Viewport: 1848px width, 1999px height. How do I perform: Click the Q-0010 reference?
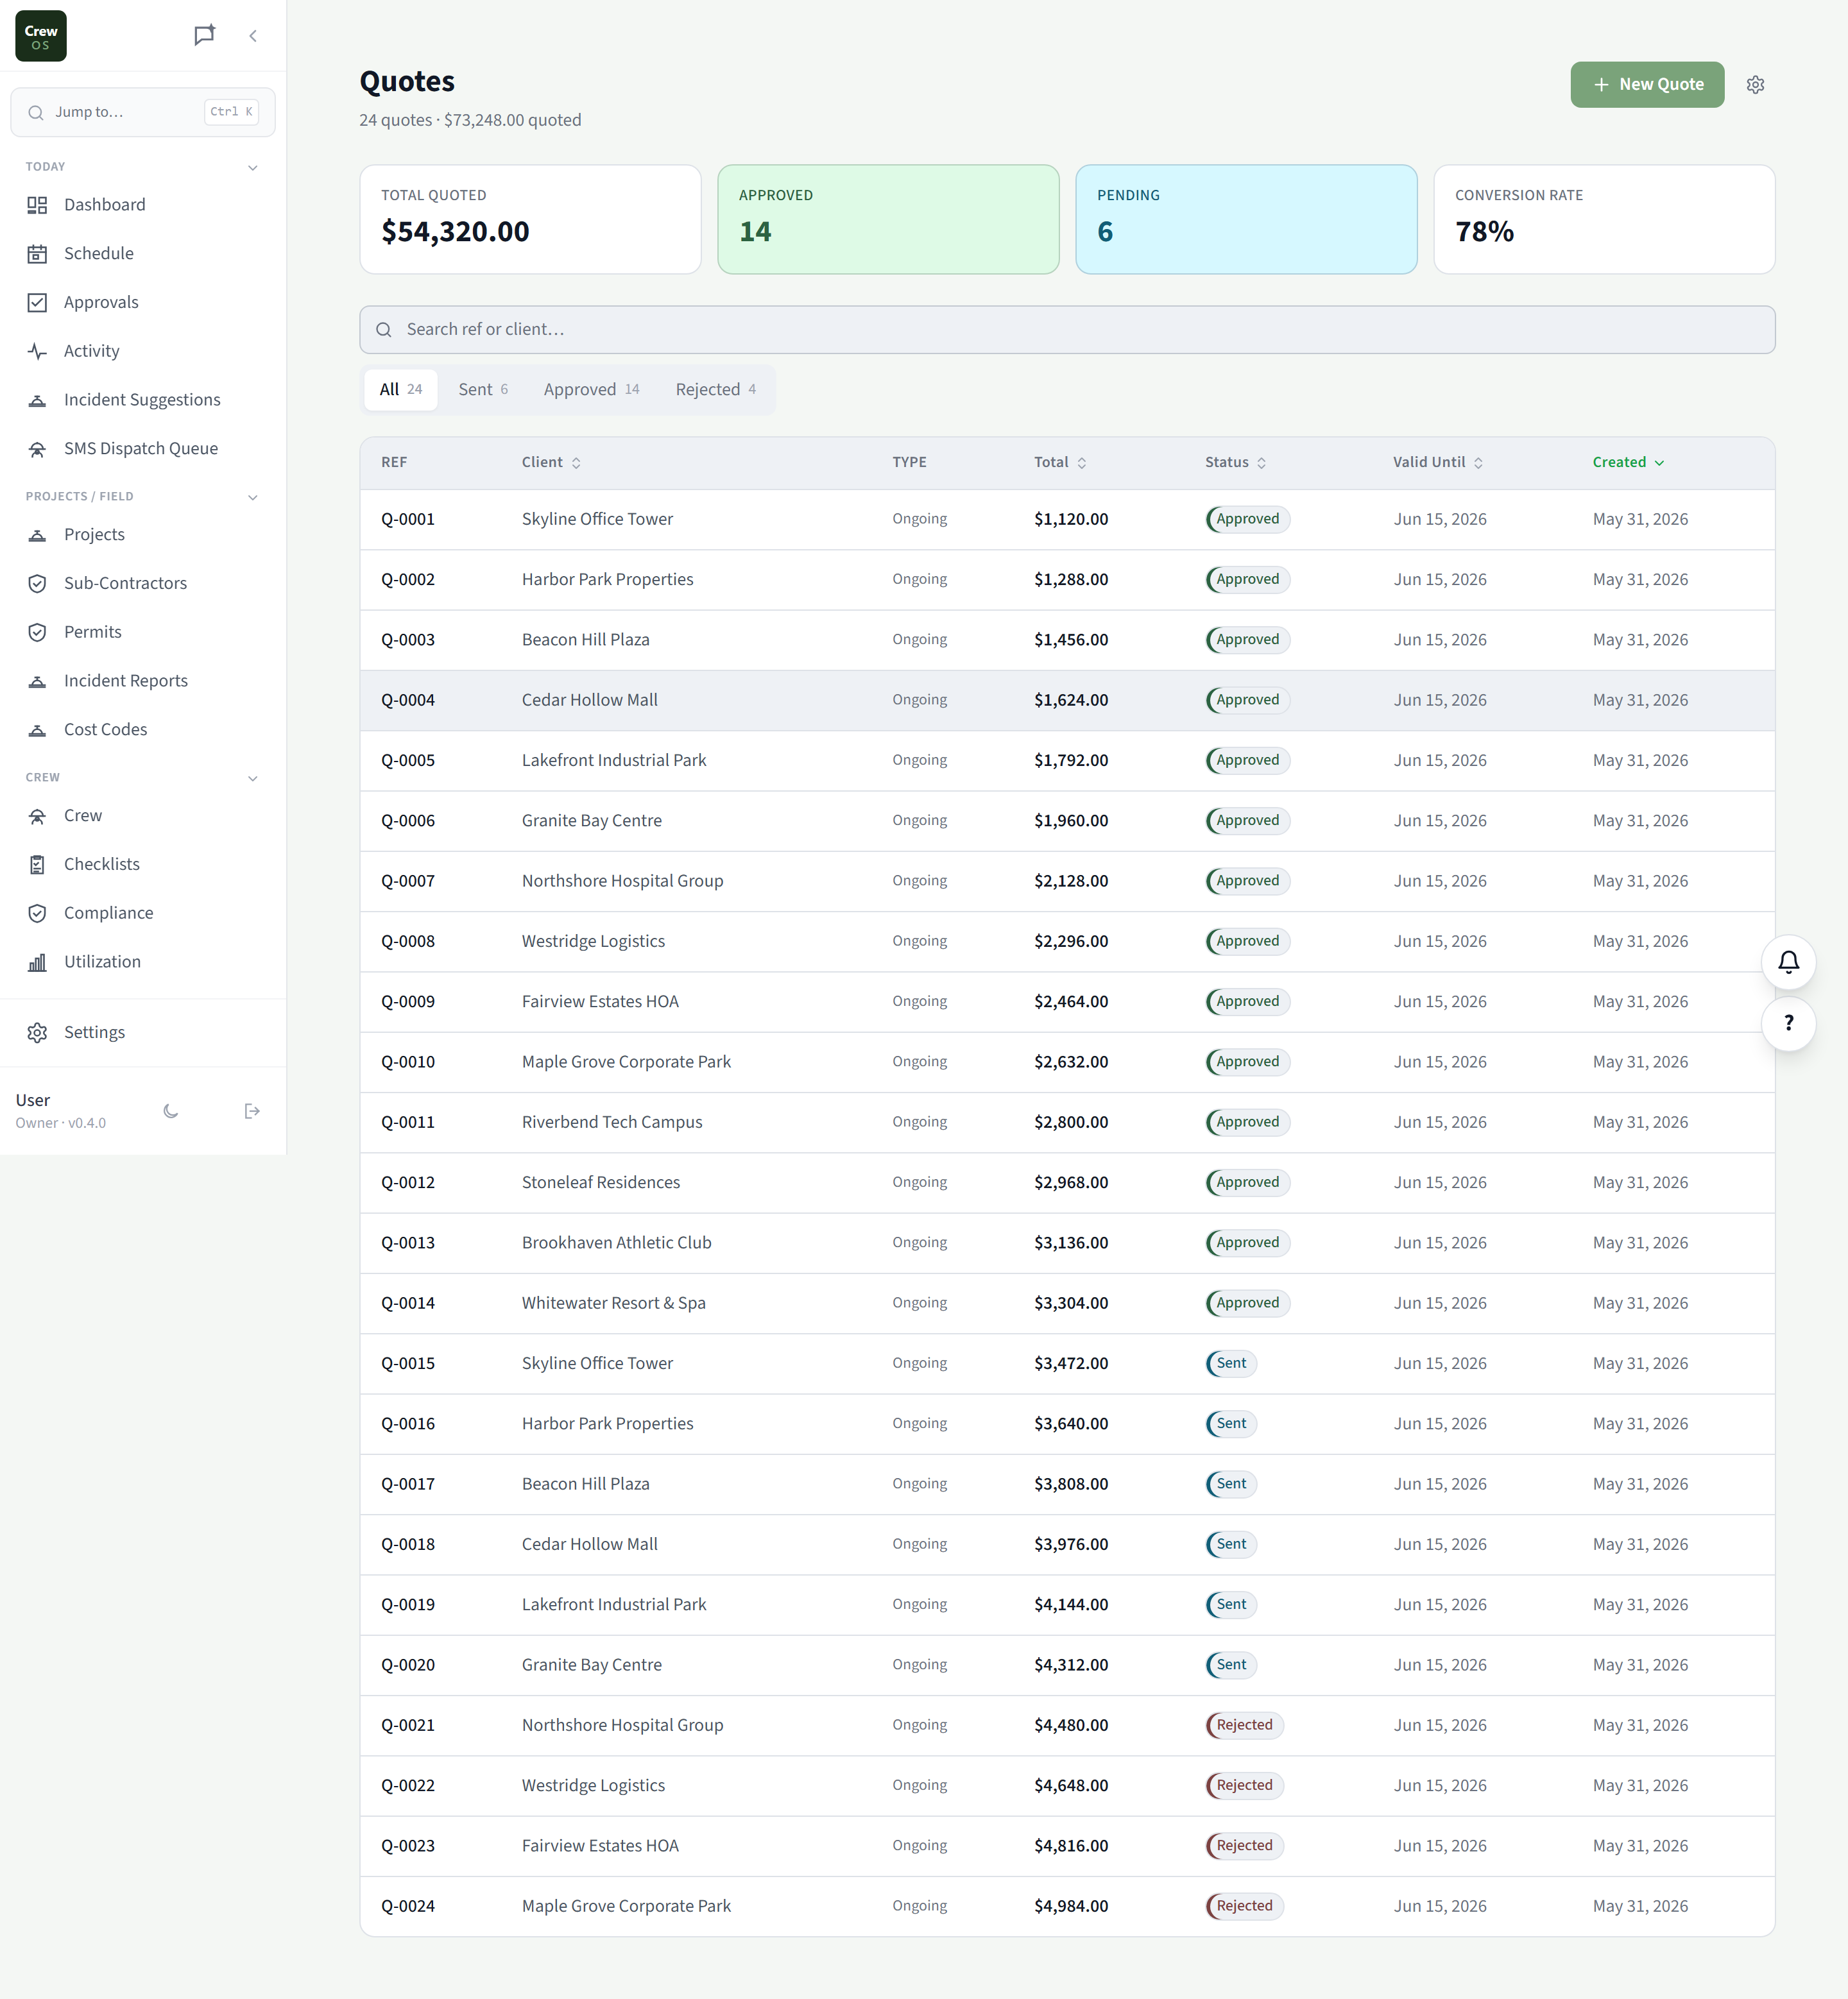point(408,1062)
